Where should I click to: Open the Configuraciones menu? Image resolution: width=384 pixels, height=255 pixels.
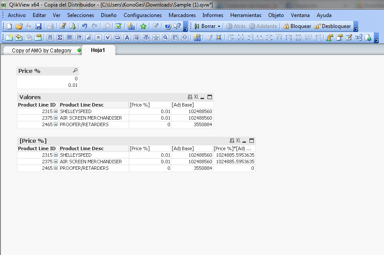point(142,15)
